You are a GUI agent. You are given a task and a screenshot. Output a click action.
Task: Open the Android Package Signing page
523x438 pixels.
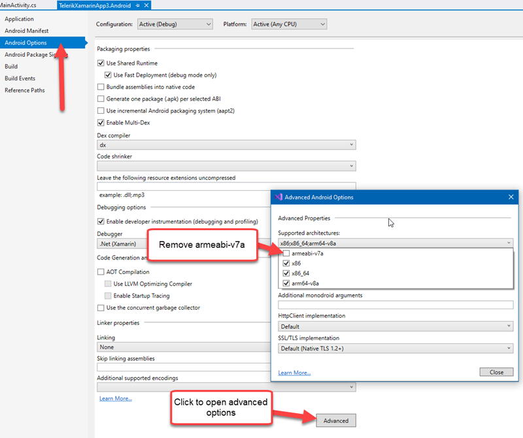point(36,55)
